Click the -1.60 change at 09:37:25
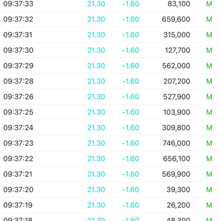221x221 pixels. coord(130,112)
